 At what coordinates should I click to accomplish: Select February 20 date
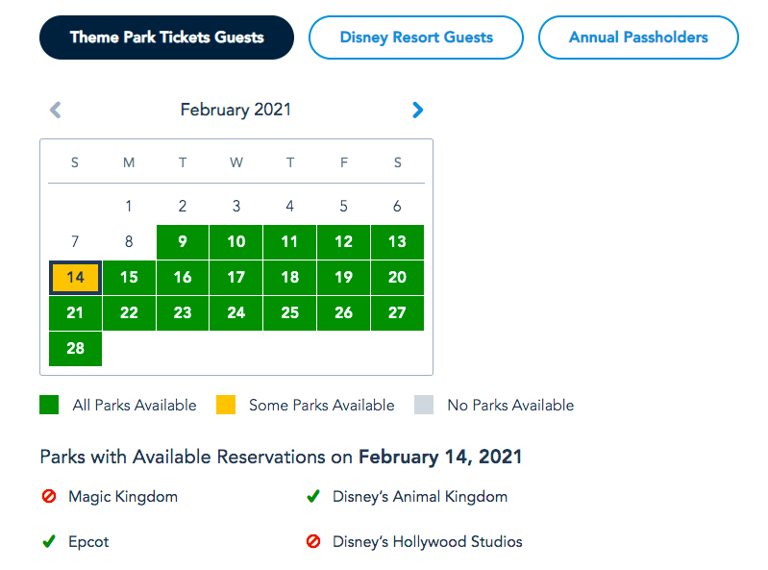(397, 278)
